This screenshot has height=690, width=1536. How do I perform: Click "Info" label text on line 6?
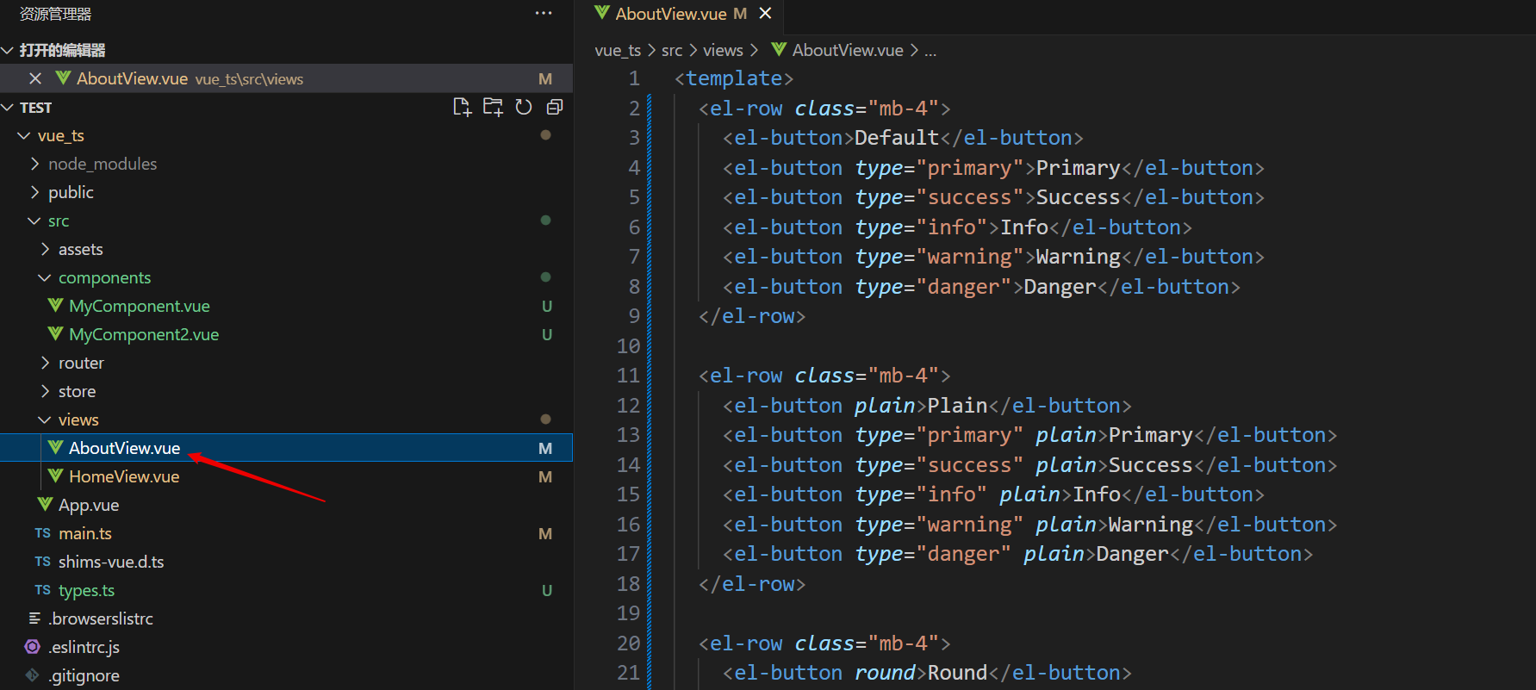point(1024,227)
